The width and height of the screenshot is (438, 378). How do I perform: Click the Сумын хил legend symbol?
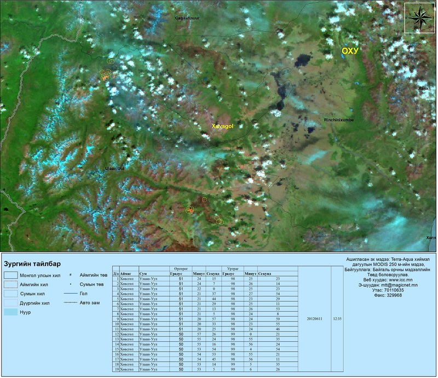(10, 296)
